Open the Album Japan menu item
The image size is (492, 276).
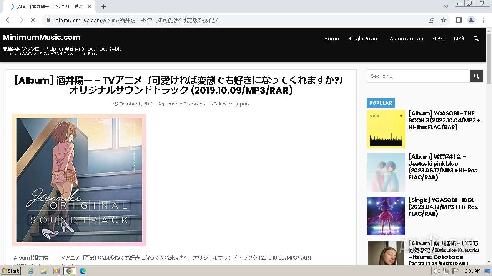point(406,38)
